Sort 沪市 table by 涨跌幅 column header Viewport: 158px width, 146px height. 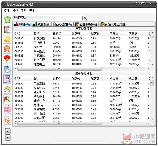80,33
